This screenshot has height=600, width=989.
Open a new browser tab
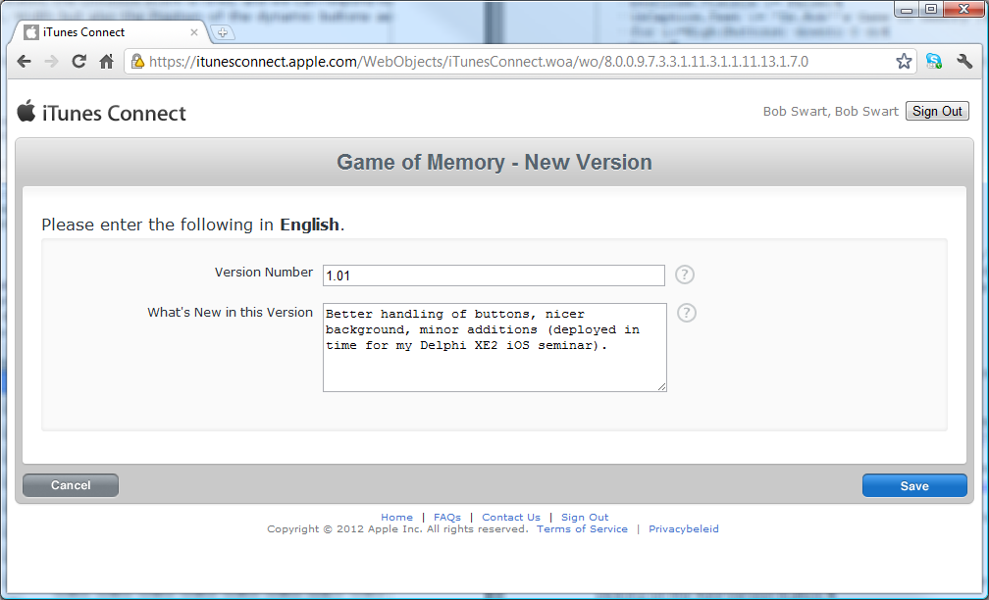pyautogui.click(x=222, y=32)
